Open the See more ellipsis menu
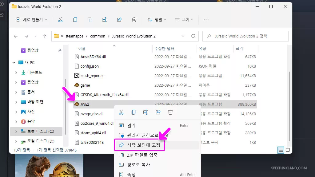This screenshot has height=177, width=315. pyautogui.click(x=206, y=20)
